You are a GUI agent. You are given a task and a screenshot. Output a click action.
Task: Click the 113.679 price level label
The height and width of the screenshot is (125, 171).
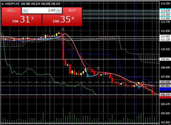click(165, 11)
